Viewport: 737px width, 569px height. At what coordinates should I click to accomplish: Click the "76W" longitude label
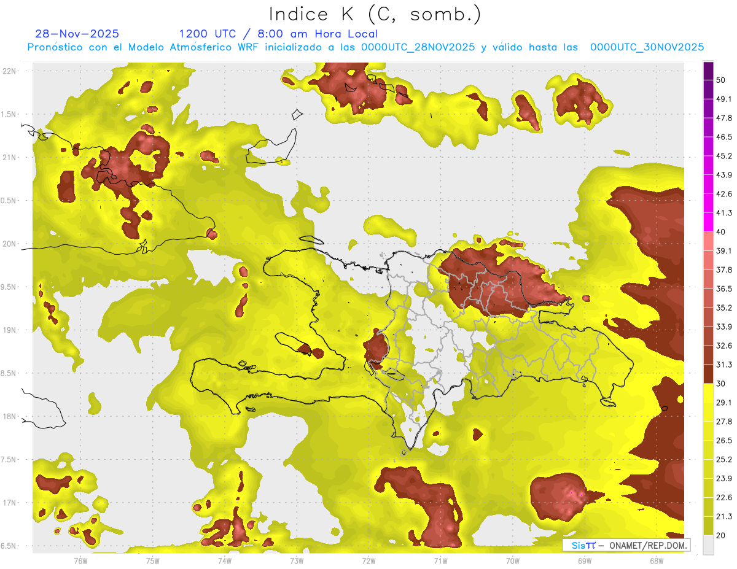[80, 561]
